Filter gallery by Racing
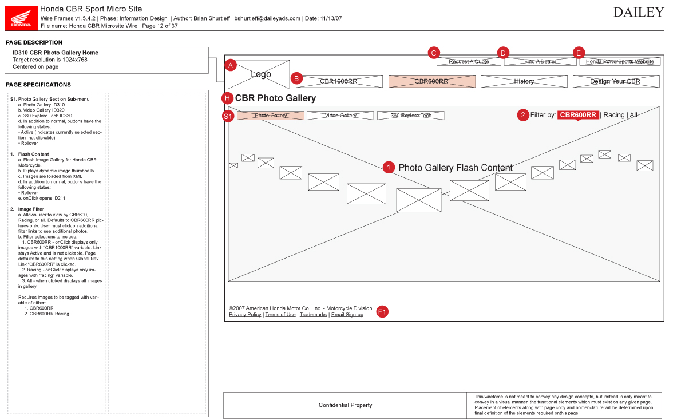 (614, 115)
